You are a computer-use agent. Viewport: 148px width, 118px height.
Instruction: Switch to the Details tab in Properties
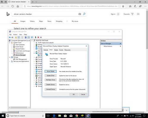tap(56, 50)
